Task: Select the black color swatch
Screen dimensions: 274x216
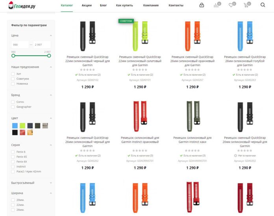Action: point(15,132)
